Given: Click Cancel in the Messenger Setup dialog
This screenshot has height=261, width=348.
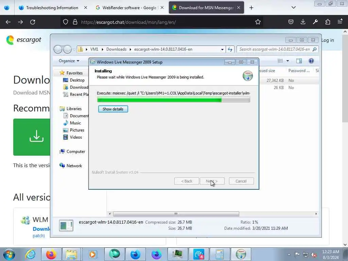Looking at the screenshot, I should point(241,181).
